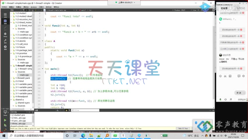The width and height of the screenshot is (248, 139).
Task: Click the green Run button
Action: click(5, 120)
